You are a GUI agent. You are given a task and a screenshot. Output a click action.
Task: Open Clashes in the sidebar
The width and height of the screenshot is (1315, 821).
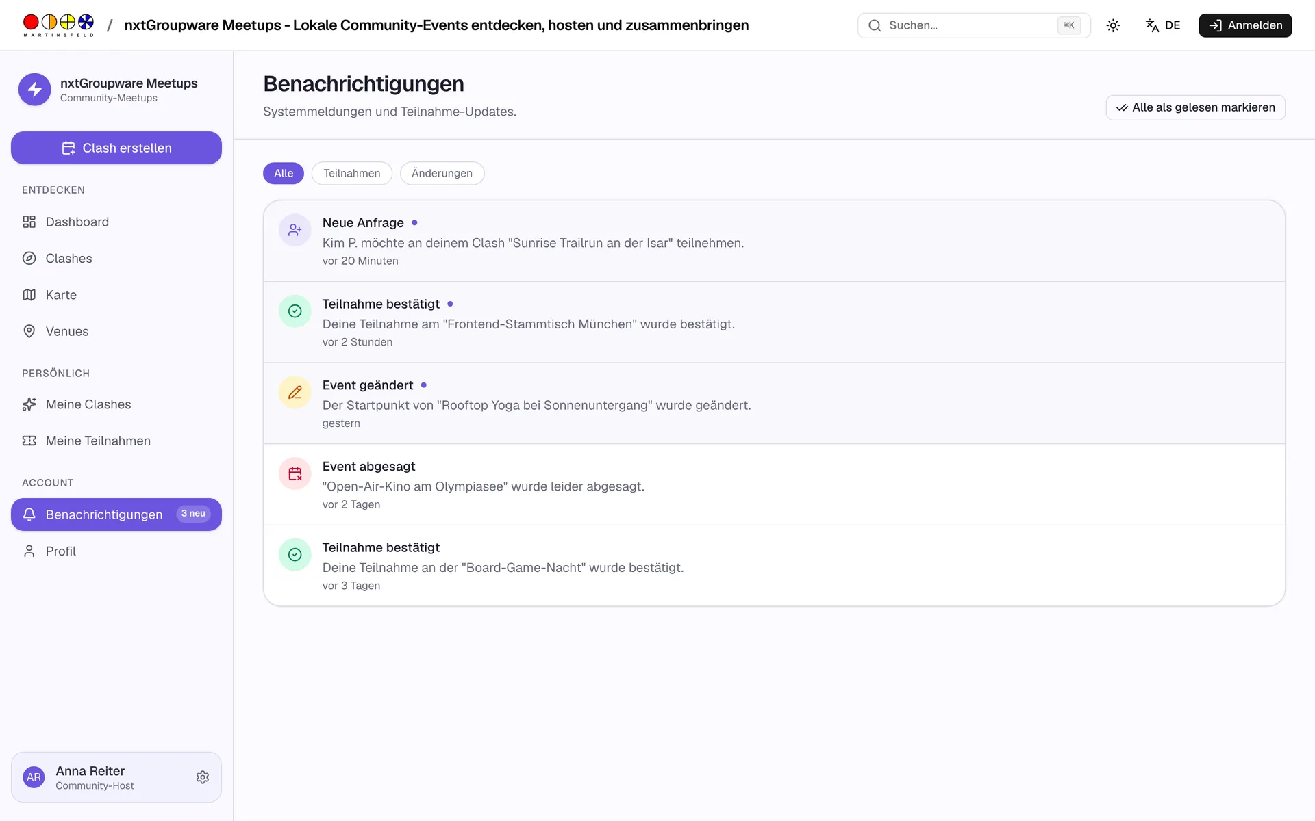point(116,258)
